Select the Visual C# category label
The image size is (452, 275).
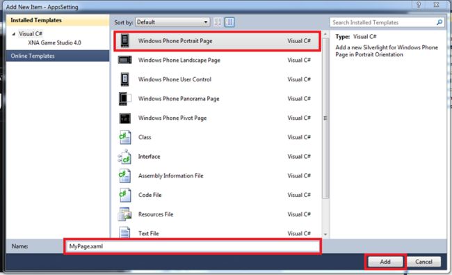tap(31, 33)
